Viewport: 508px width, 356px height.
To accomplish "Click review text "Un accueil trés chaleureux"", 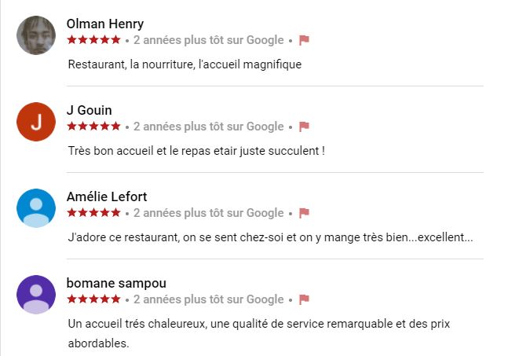I will tap(258, 324).
